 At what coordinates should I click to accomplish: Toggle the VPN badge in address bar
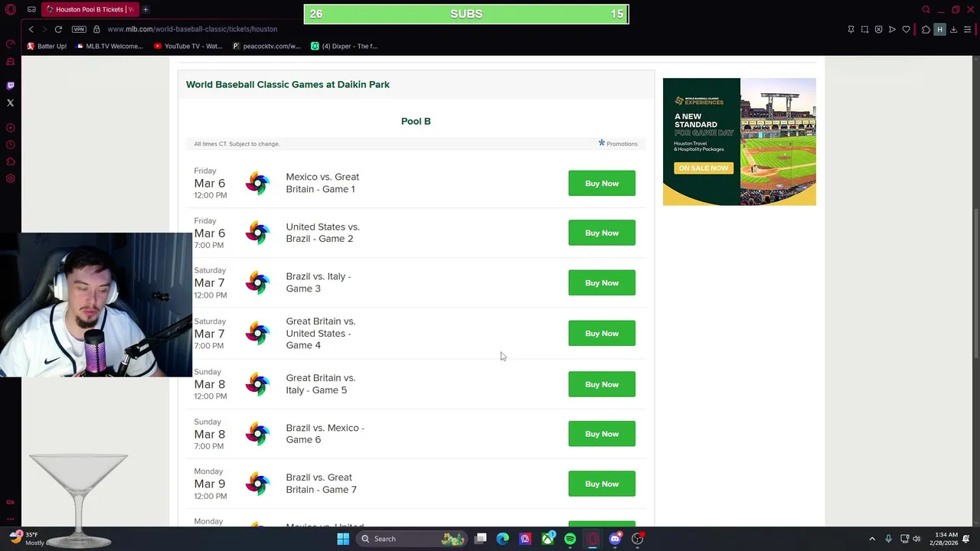pyautogui.click(x=79, y=29)
